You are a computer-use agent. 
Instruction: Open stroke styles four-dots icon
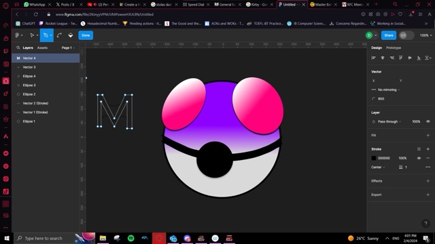coord(419,149)
